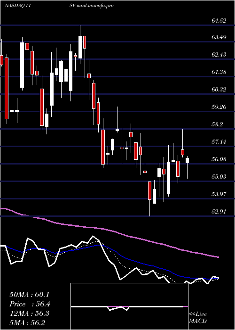Click the 50MA : 60.1 readout
235x330 pixels.
29,295
